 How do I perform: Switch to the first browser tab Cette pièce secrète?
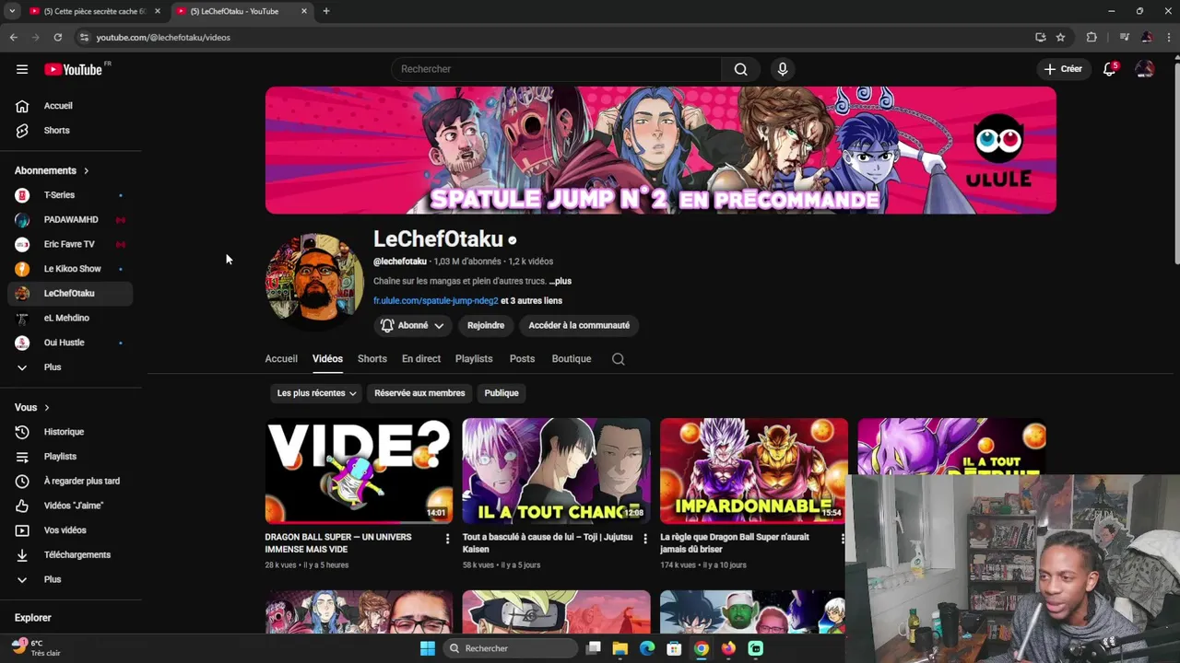[x=95, y=11]
